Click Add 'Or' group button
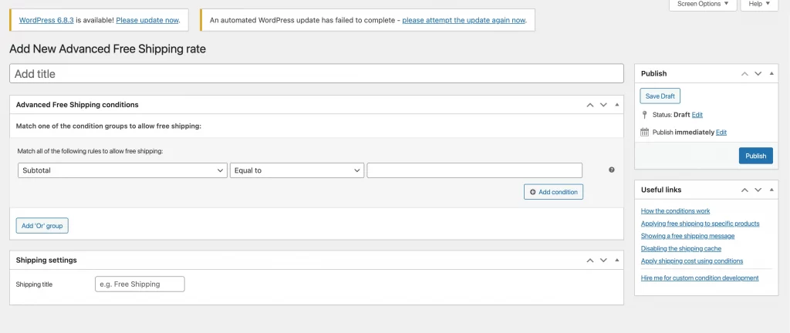790x333 pixels. [x=42, y=226]
